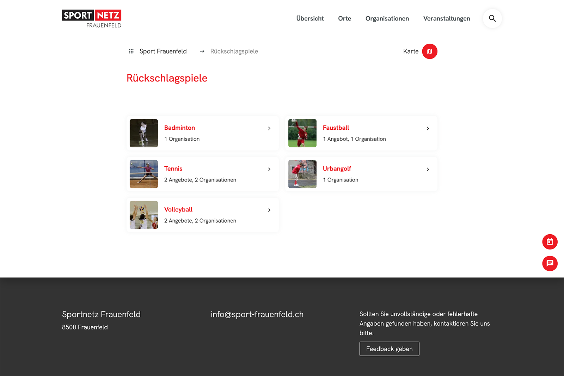Click the Sportnetz Frauenfeld logo
Screen dimensions: 564x376
tap(92, 19)
